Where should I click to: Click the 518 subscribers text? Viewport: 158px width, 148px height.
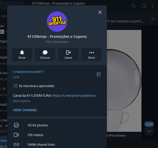click(57, 42)
